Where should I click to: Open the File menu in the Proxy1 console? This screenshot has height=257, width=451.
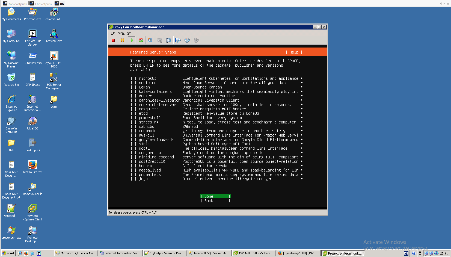click(x=113, y=33)
